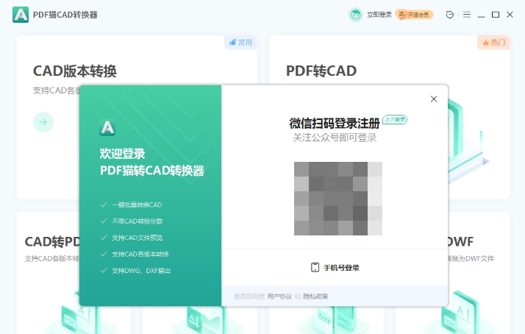Click the 欢迎登录 welcome text
The image size is (525, 334).
point(122,154)
